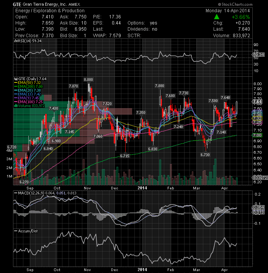This screenshot has width=268, height=273.
Task: Click the 0.064 MACD axis value tag
Action: [258, 207]
